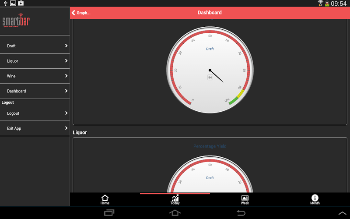This screenshot has width=350, height=219.
Task: Click the Draft label in top gauge
Action: (x=210, y=49)
